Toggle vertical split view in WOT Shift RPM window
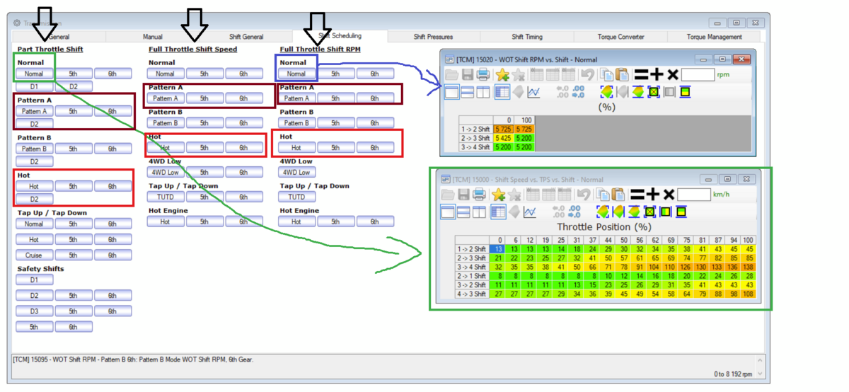The height and width of the screenshot is (392, 849). pyautogui.click(x=483, y=92)
